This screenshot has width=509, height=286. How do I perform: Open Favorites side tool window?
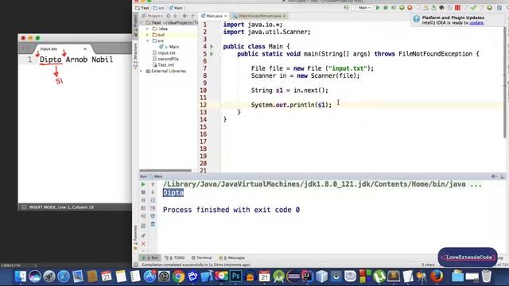click(135, 238)
